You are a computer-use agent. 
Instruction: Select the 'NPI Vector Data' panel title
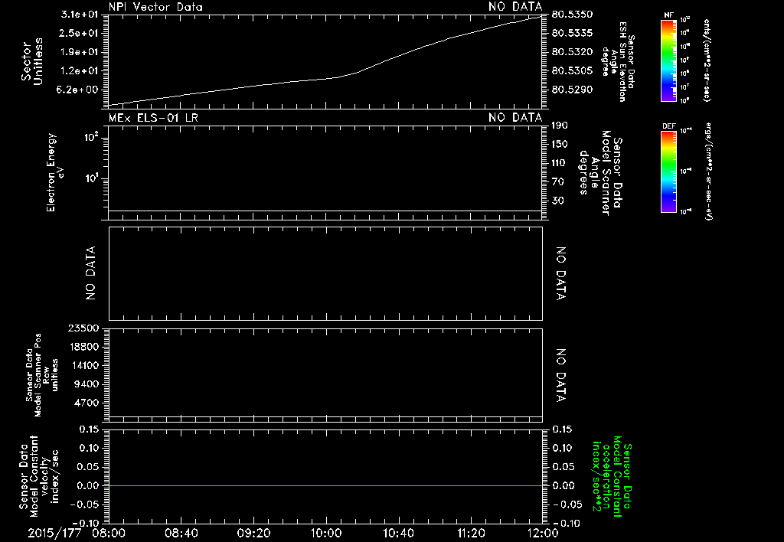[155, 7]
